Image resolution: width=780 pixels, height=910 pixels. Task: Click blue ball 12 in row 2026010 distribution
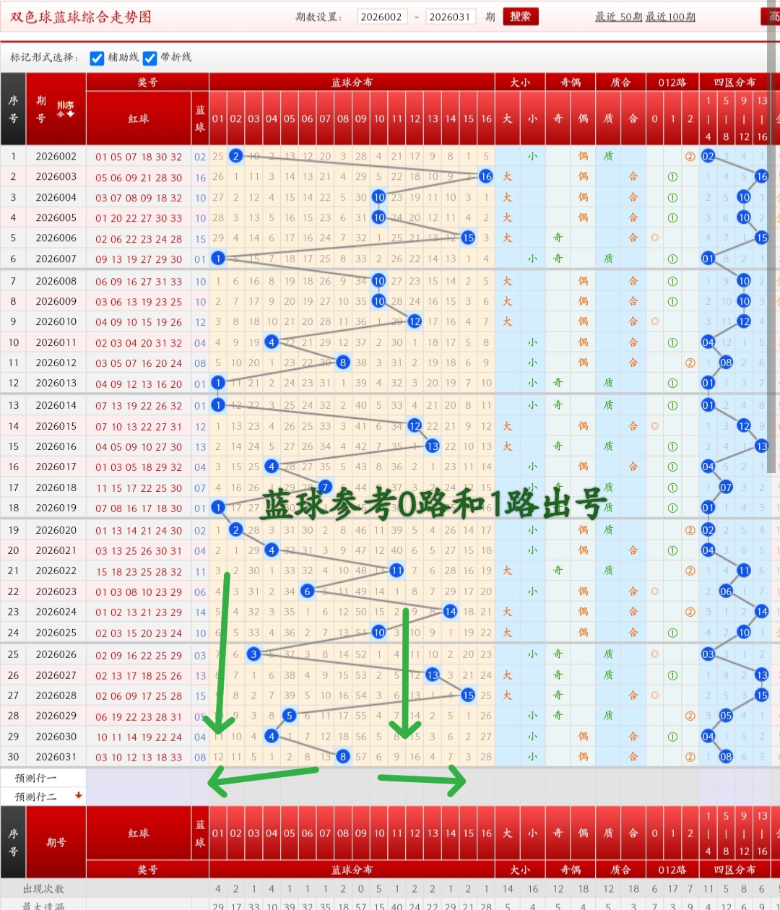pos(415,321)
